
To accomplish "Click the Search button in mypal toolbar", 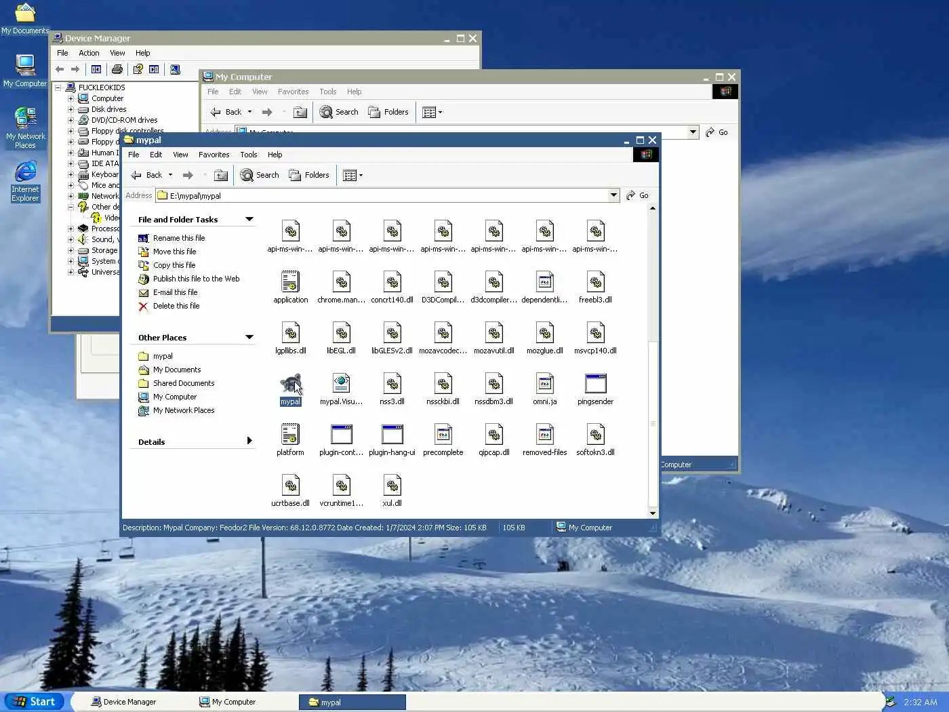I will coord(260,176).
